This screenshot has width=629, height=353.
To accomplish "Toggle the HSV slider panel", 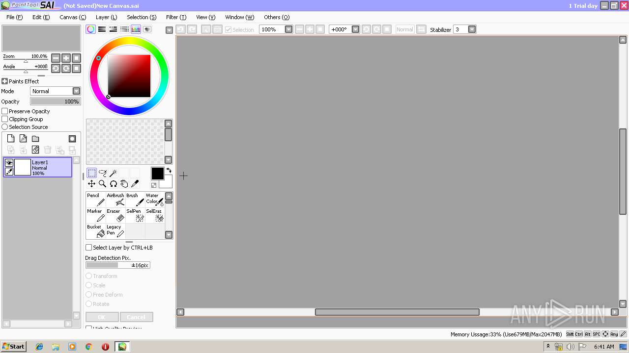I will coord(114,29).
